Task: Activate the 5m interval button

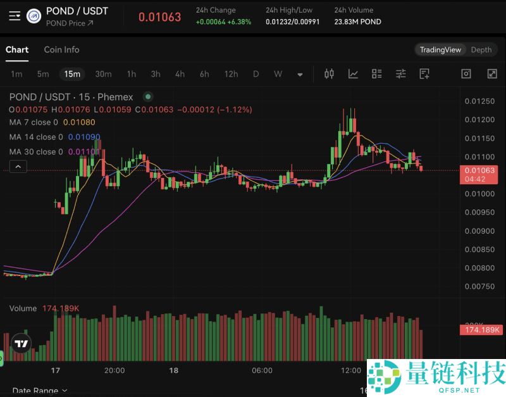Action: click(42, 74)
